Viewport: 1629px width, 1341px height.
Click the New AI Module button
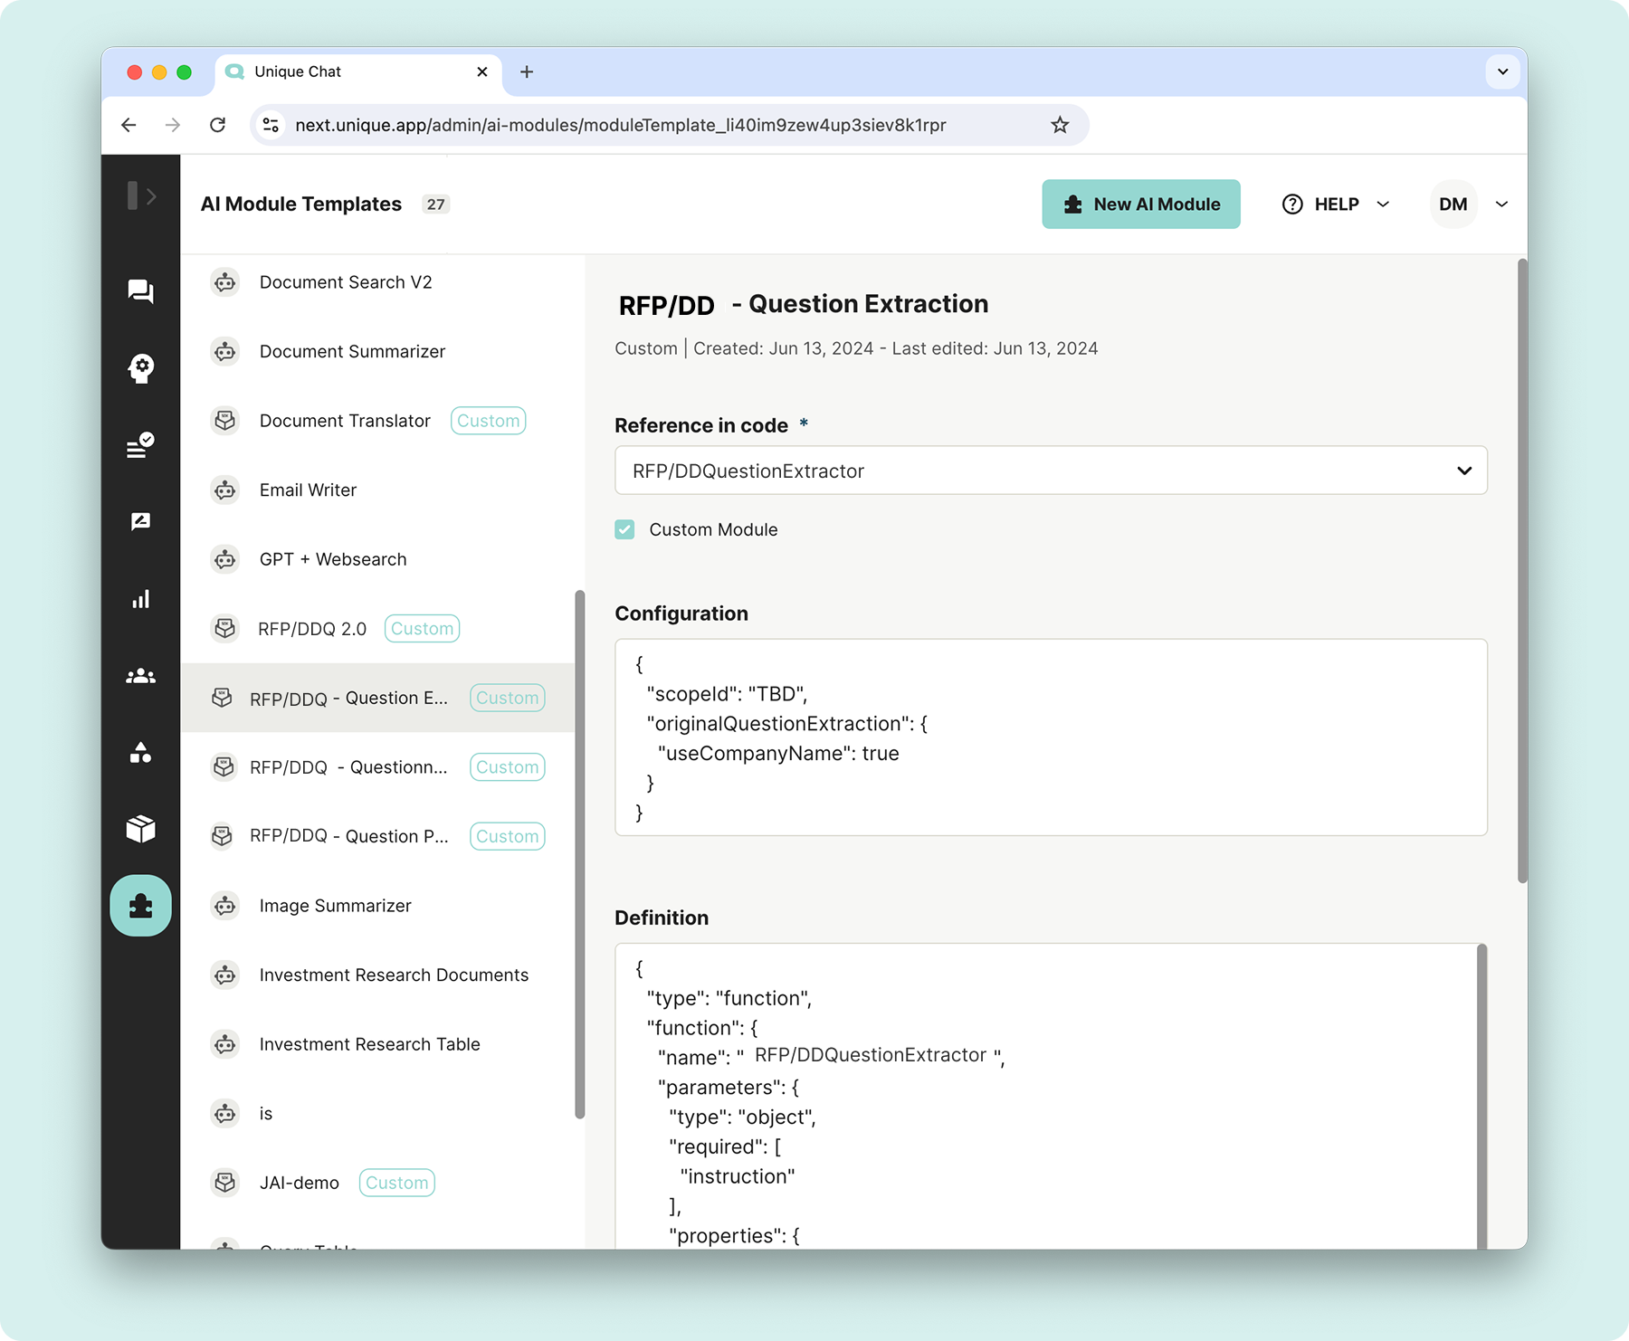click(1141, 204)
